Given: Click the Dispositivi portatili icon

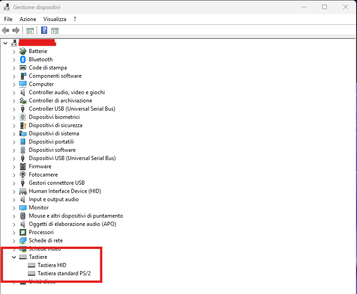Looking at the screenshot, I should pyautogui.click(x=23, y=142).
